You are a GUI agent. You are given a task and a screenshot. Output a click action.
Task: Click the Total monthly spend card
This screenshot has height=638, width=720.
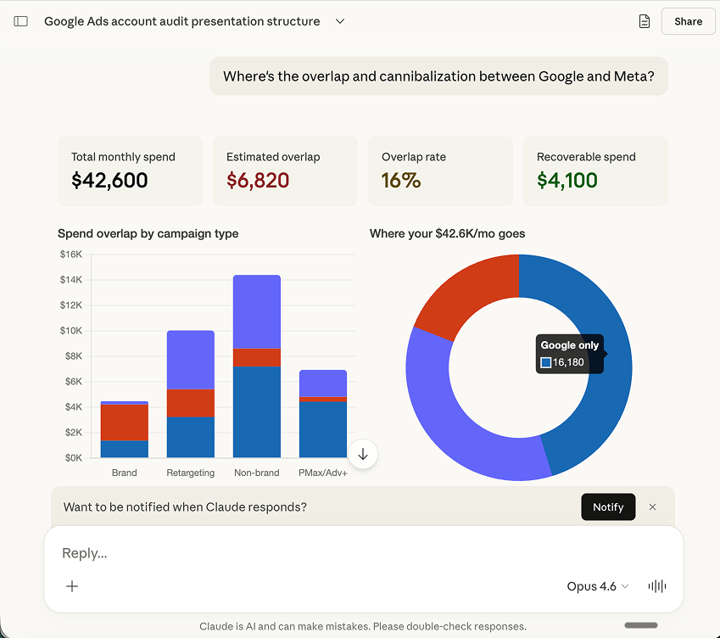(x=130, y=170)
